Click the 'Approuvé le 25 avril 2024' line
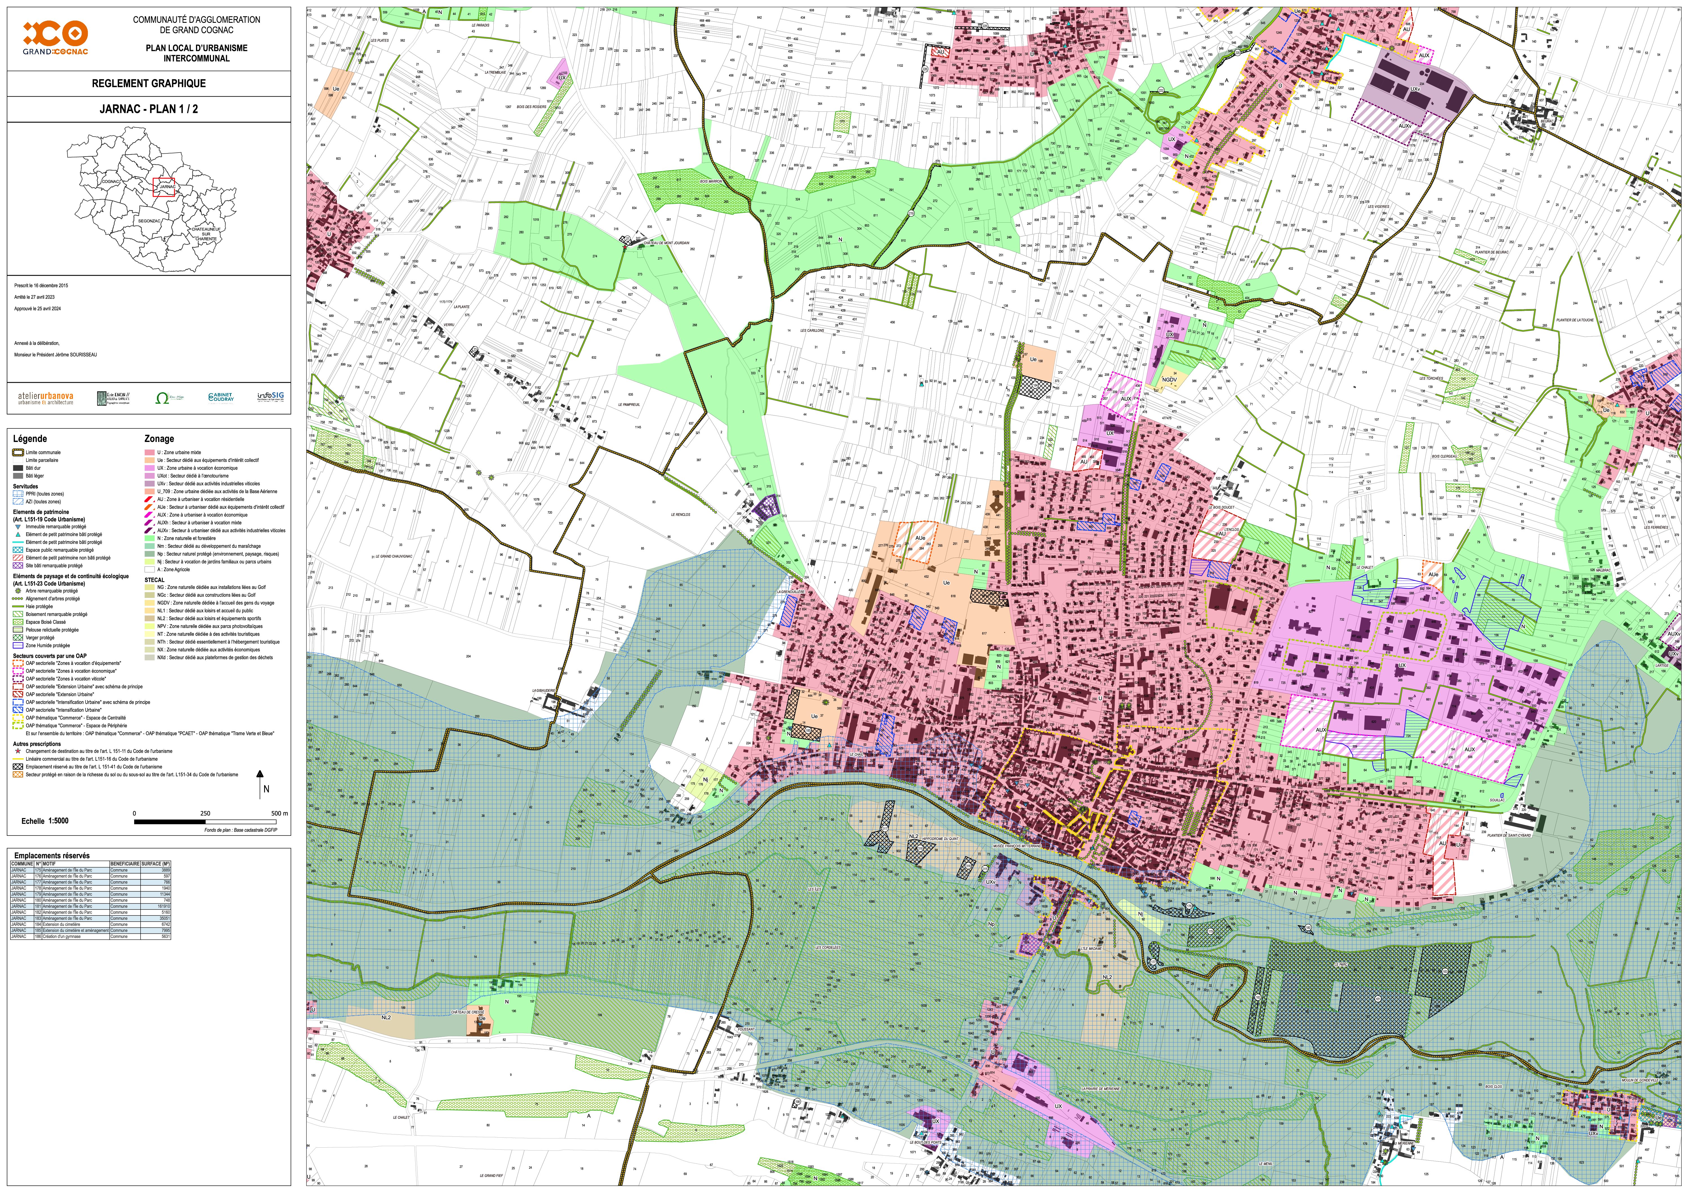 [37, 309]
